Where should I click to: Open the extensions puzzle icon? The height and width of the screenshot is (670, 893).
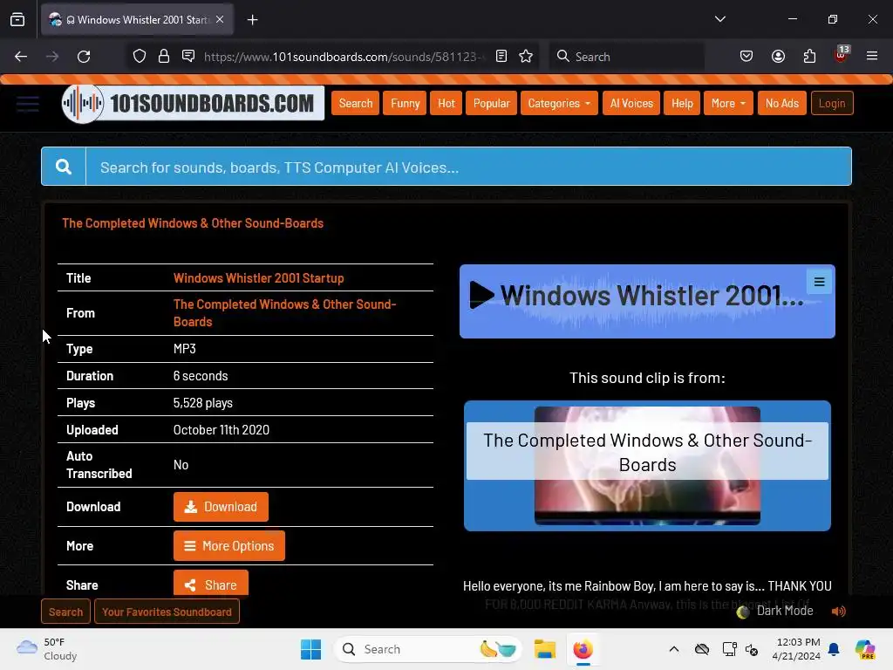809,56
